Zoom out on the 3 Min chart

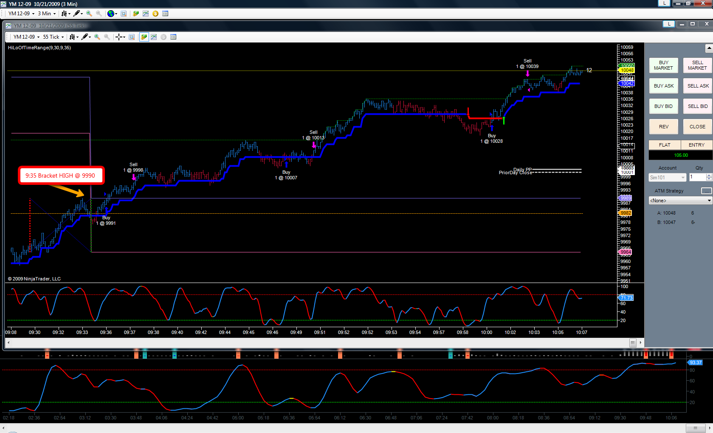99,14
